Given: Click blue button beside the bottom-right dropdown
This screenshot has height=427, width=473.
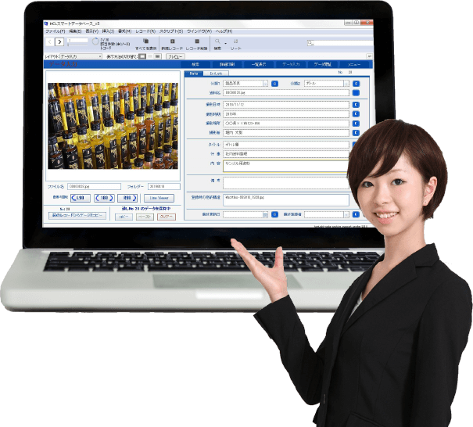Looking at the screenshot, I should pos(356,214).
